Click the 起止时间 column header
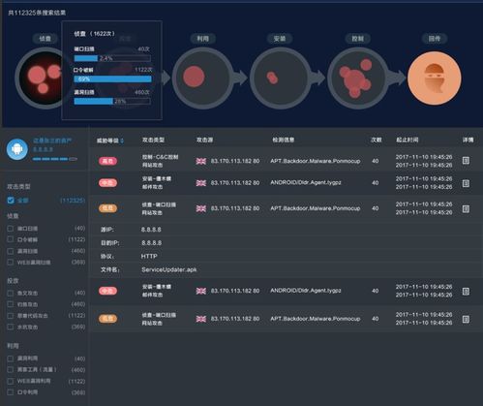 click(408, 140)
